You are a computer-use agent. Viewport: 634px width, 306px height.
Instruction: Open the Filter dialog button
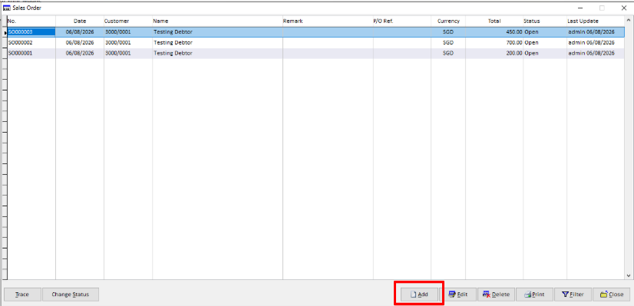pos(573,294)
